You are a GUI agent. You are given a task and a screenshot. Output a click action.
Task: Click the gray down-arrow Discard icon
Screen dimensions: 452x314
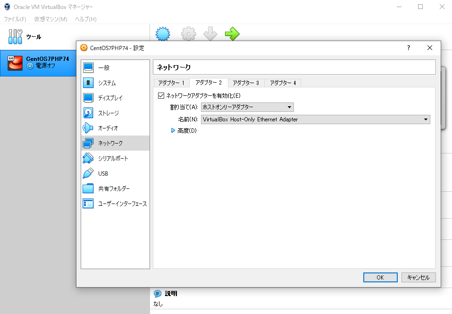(210, 34)
